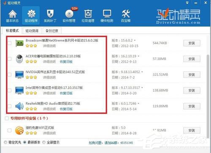Viewport: 211px width, 153px height.
Task: Click the Realtek audio speaker icon
Action: (x=19, y=106)
